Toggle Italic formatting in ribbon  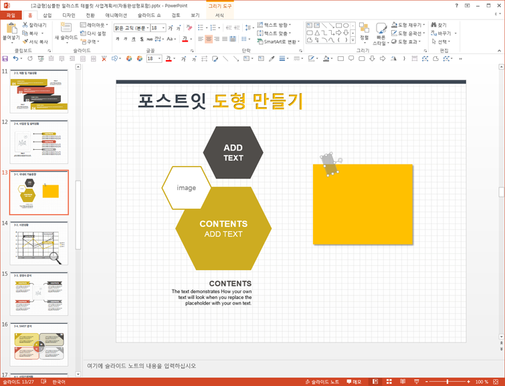[x=125, y=39]
